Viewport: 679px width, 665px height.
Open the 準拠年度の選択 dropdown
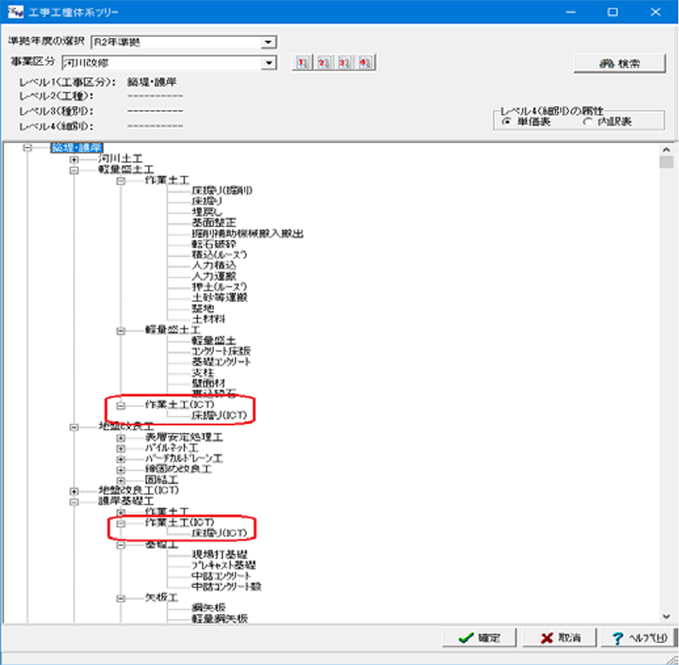pos(268,42)
